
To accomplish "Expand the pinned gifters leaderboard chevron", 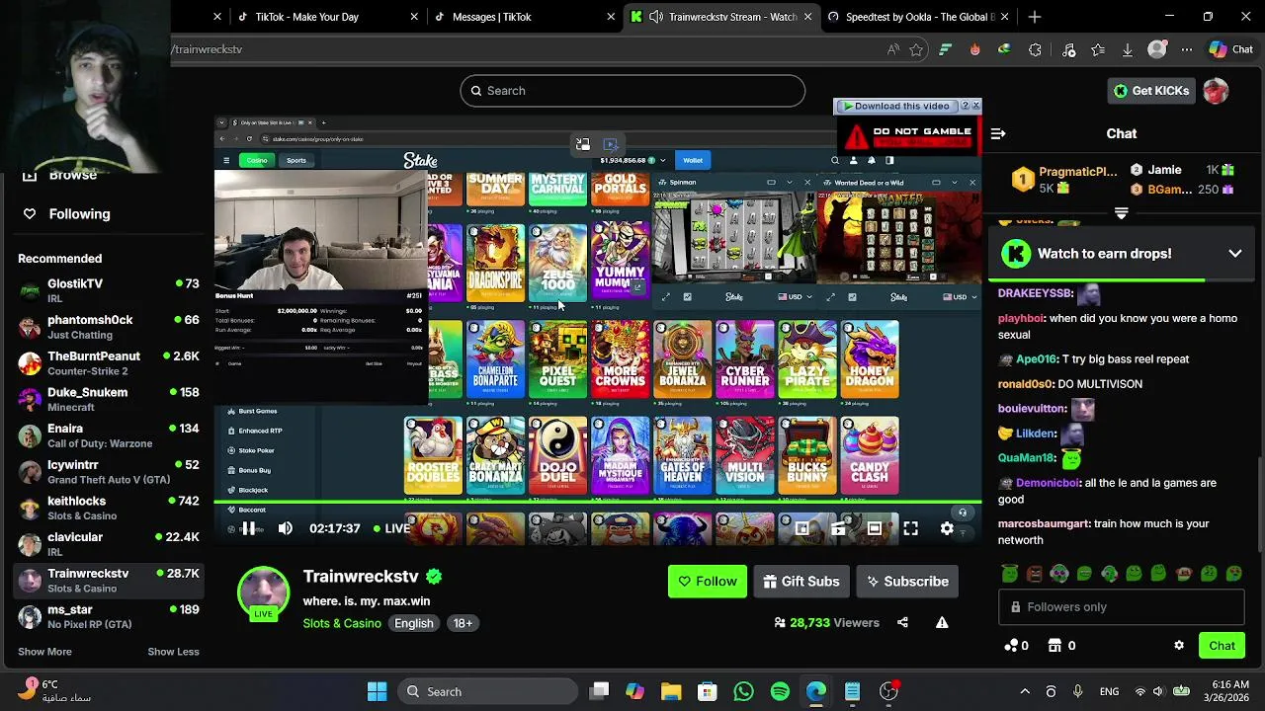I will tap(1122, 213).
